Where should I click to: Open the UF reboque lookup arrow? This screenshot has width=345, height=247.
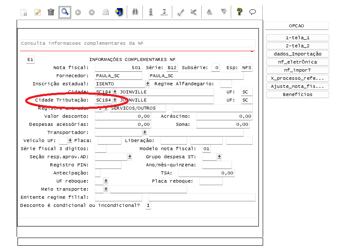point(106,181)
